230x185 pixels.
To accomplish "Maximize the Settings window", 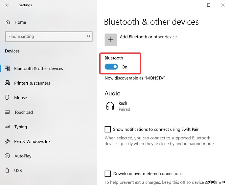I will point(209,5).
